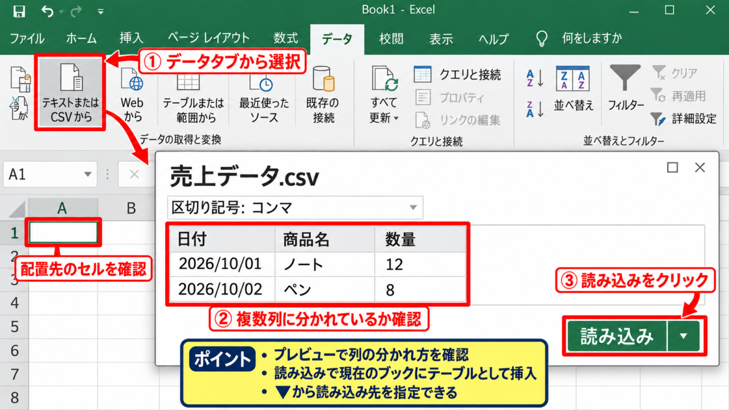Open クエリと接続 pane button
The width and height of the screenshot is (729, 410).
(x=458, y=75)
